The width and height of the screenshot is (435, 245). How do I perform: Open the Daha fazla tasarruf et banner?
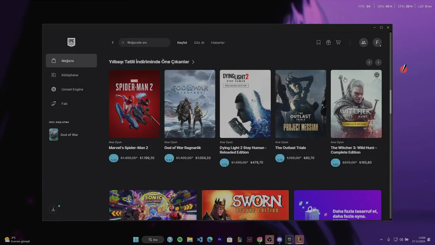338,205
